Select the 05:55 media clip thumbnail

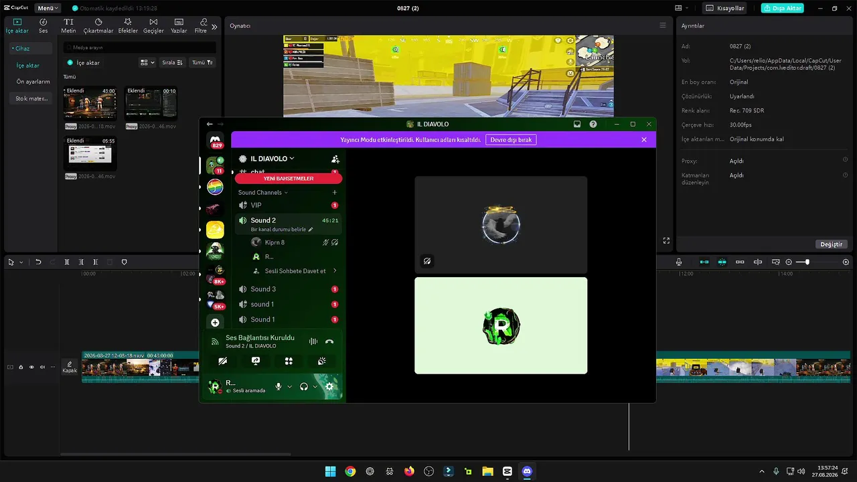[90, 153]
